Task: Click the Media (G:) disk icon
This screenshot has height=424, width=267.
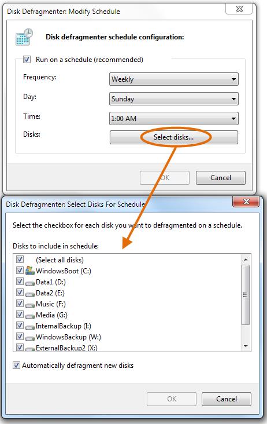Action: pos(30,316)
